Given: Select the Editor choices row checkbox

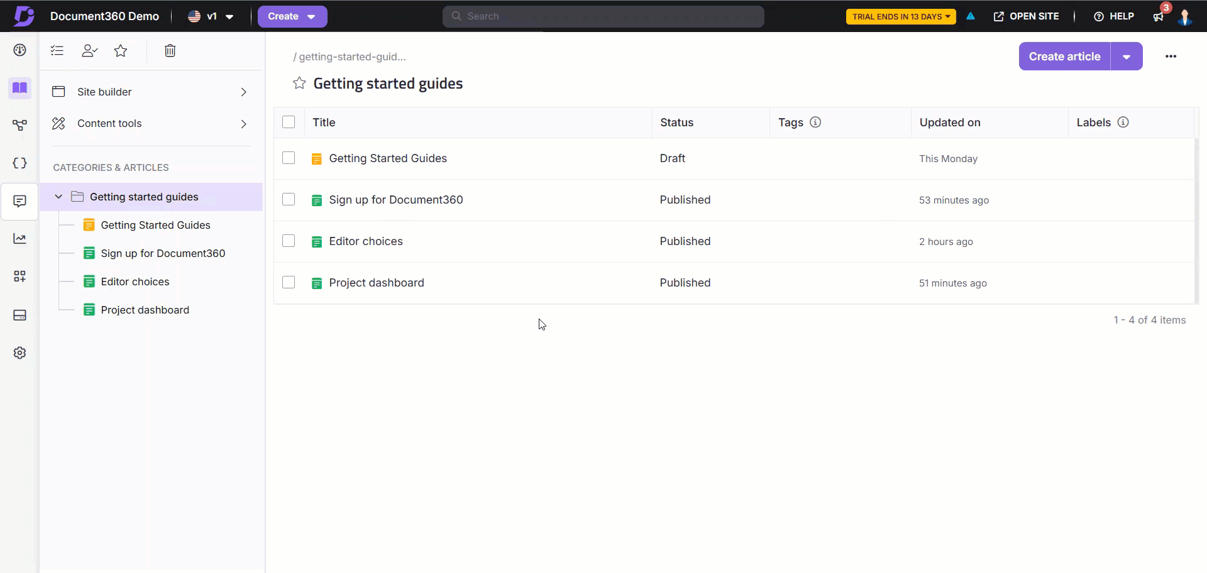Looking at the screenshot, I should pos(289,241).
